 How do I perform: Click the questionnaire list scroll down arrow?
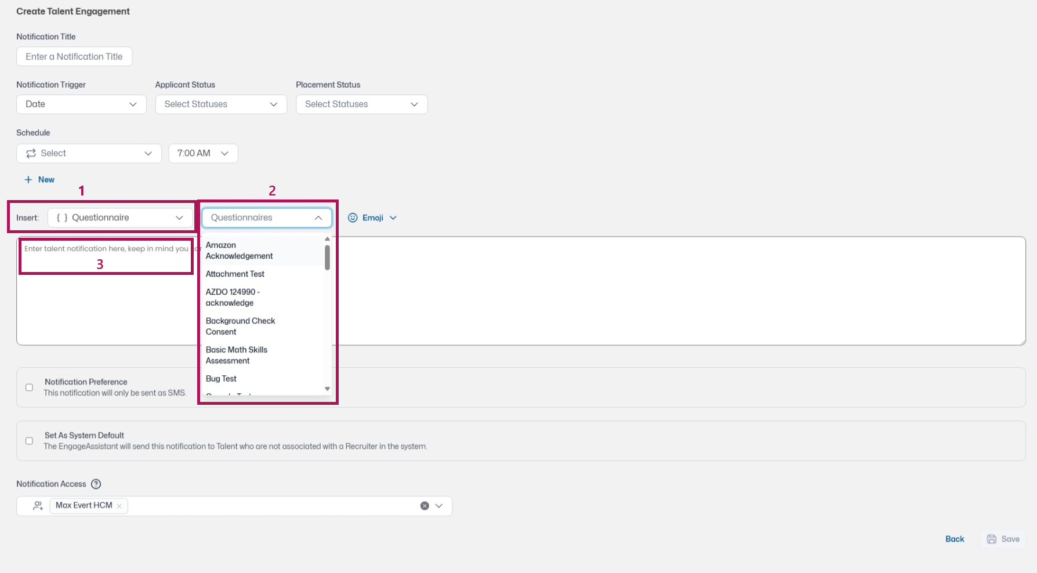tap(327, 389)
